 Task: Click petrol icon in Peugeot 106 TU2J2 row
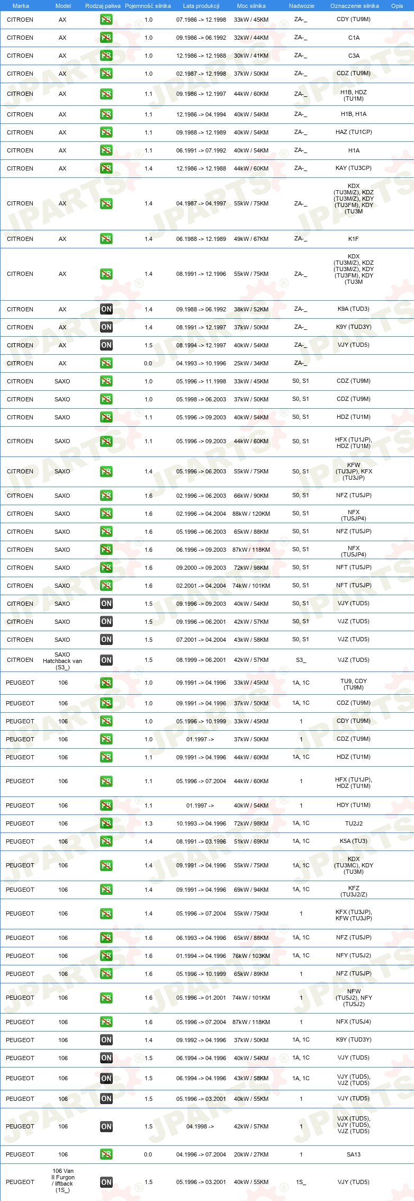pos(106,823)
